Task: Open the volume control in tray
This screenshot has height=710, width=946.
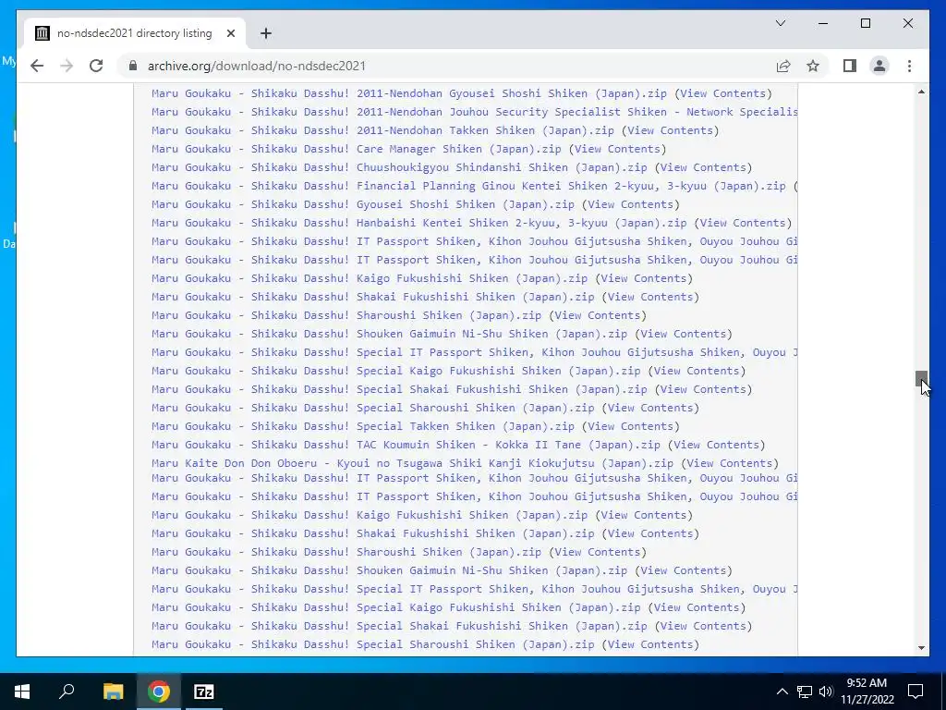Action: pos(826,692)
